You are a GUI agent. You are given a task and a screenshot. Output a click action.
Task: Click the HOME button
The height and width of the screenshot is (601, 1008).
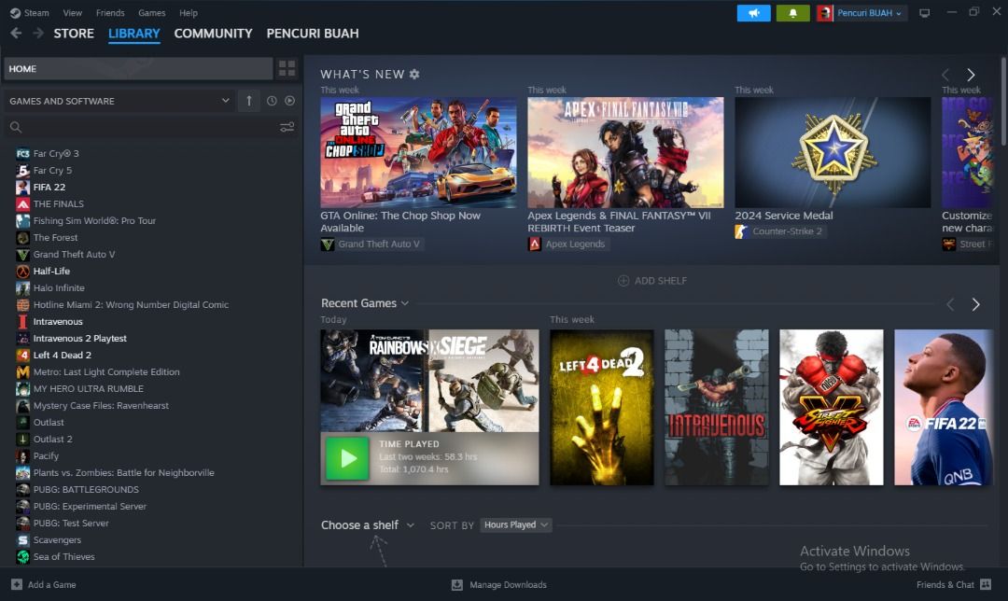138,69
